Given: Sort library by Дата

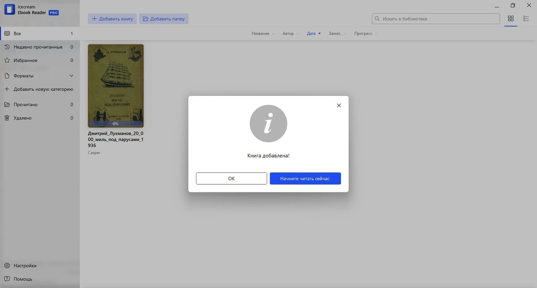Looking at the screenshot, I should click(x=314, y=33).
